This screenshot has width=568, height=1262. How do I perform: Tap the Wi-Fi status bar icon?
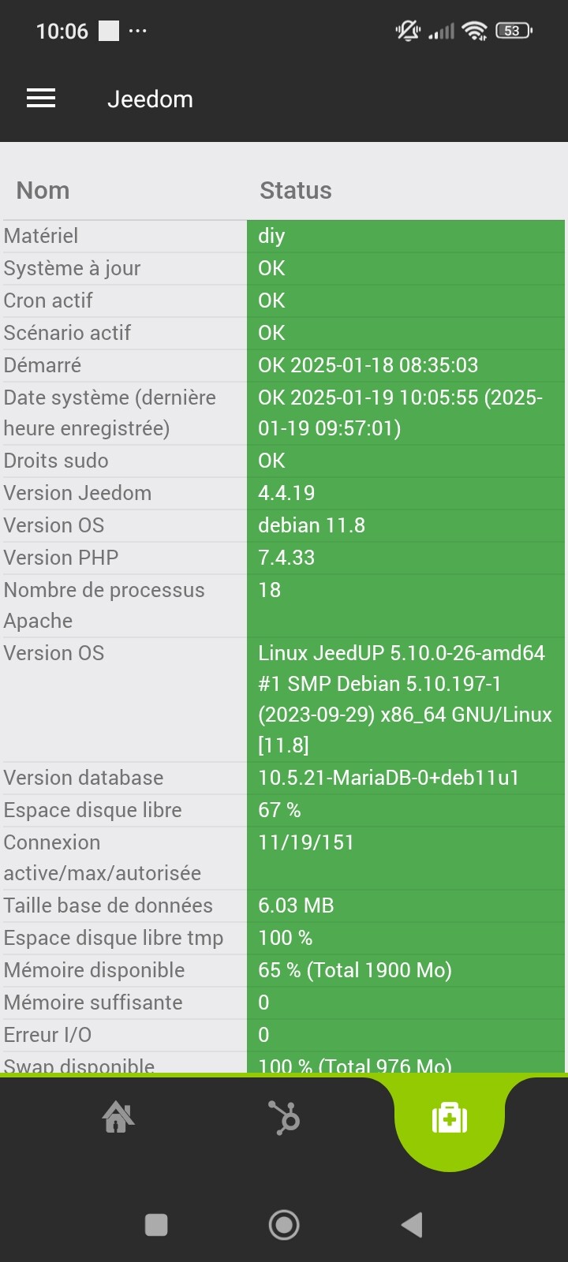pos(475,31)
